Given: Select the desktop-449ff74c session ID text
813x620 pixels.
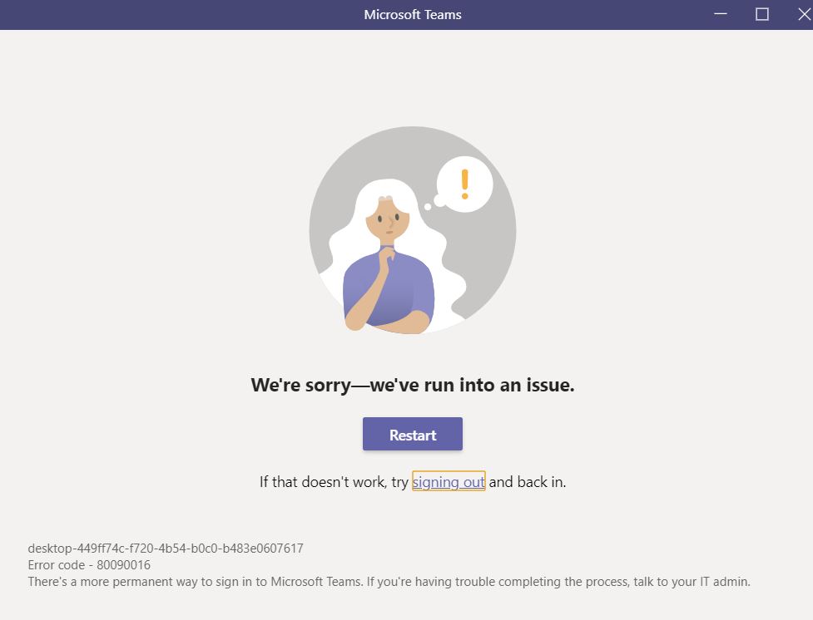Looking at the screenshot, I should coord(166,548).
